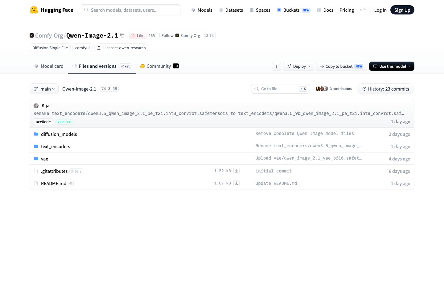Image resolution: width=444 pixels, height=308 pixels.
Task: Open the Qwen-Image-2.1 title link
Action: point(92,35)
